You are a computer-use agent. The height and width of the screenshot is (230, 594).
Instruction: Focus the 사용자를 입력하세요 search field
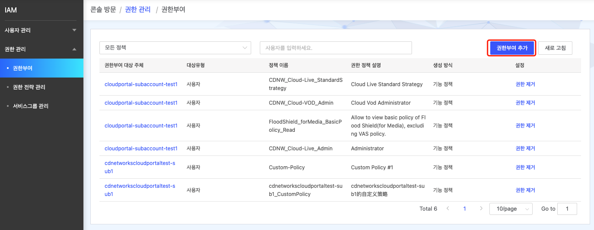click(x=335, y=48)
